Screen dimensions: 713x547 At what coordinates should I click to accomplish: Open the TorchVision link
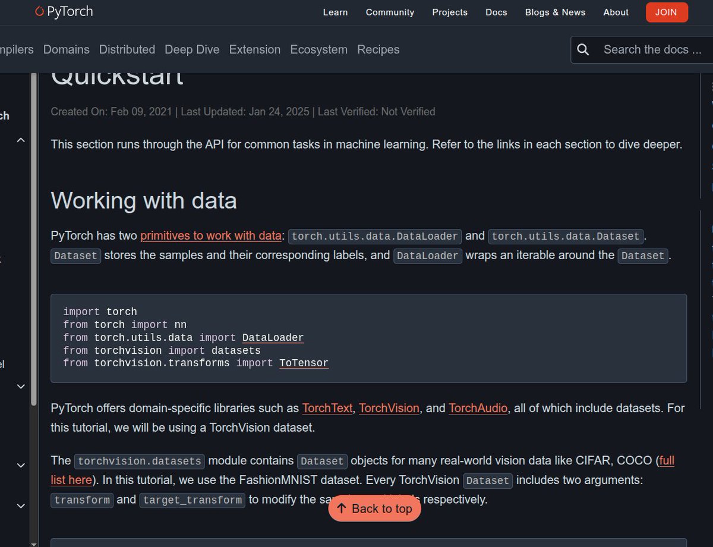tap(389, 408)
